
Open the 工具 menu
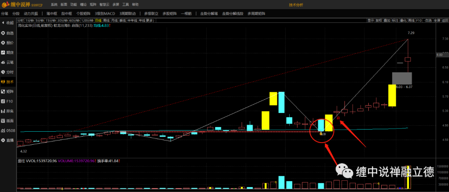click(x=126, y=5)
